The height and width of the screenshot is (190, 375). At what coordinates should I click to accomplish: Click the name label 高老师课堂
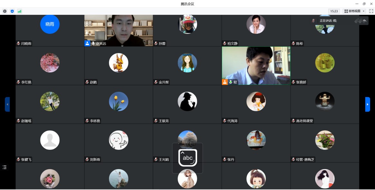pyautogui.click(x=305, y=121)
